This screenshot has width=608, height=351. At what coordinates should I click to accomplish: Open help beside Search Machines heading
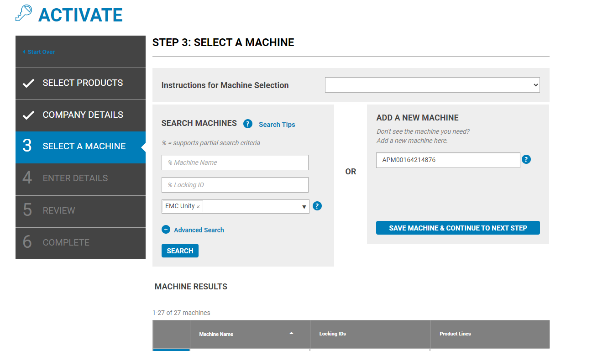(x=248, y=124)
